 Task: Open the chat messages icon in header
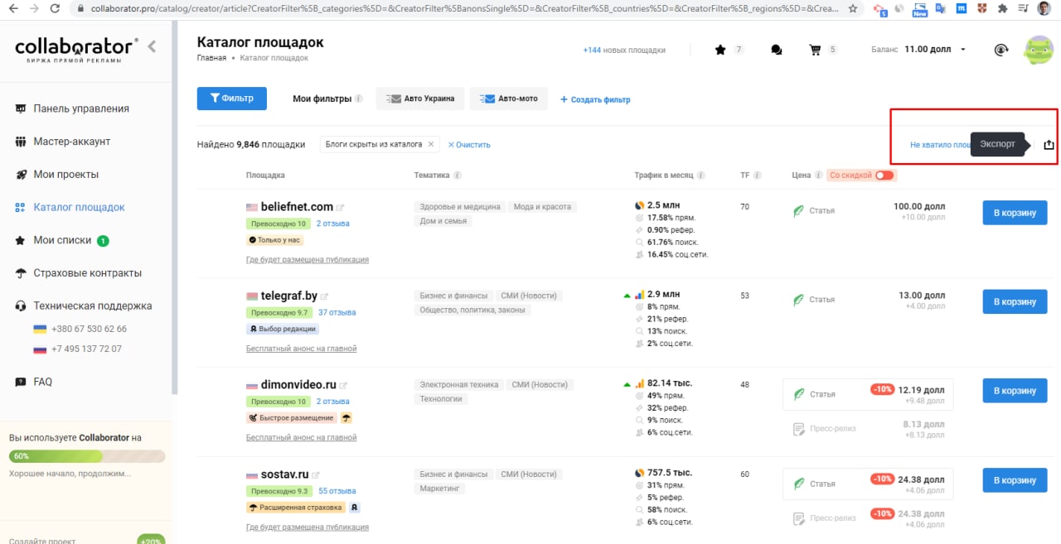pyautogui.click(x=777, y=50)
